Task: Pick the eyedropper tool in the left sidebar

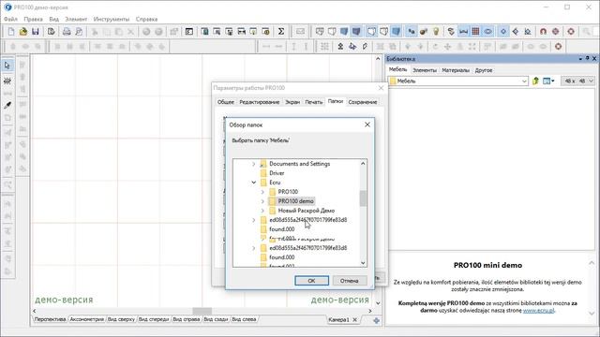Action: 7,105
